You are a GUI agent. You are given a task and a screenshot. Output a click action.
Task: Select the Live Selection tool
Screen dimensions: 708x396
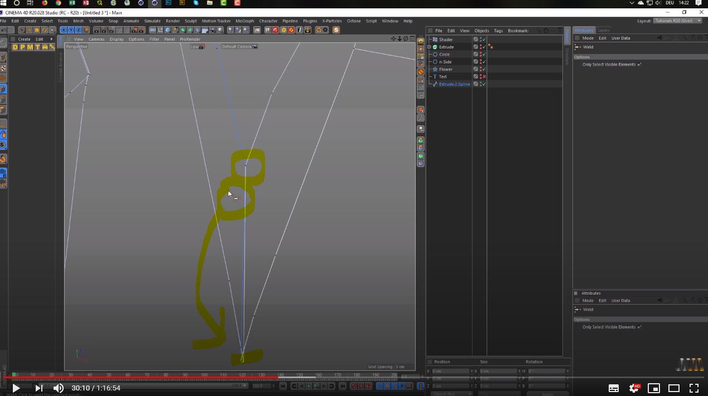[22, 30]
